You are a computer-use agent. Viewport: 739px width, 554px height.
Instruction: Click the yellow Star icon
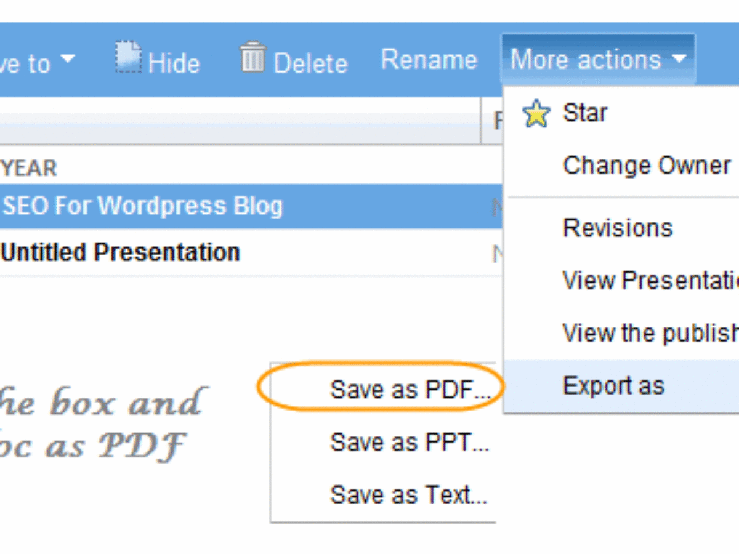(x=536, y=114)
